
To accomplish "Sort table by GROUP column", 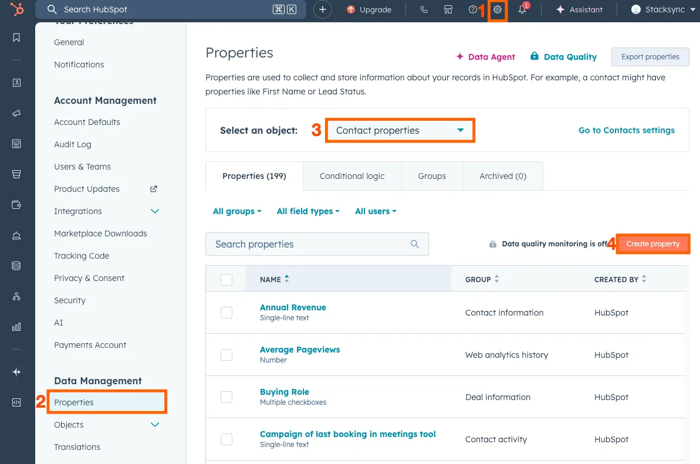I will pyautogui.click(x=482, y=279).
